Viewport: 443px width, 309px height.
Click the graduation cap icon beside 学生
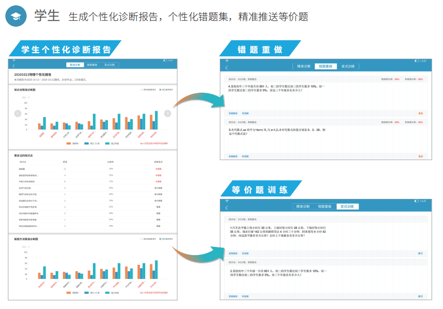(16, 16)
